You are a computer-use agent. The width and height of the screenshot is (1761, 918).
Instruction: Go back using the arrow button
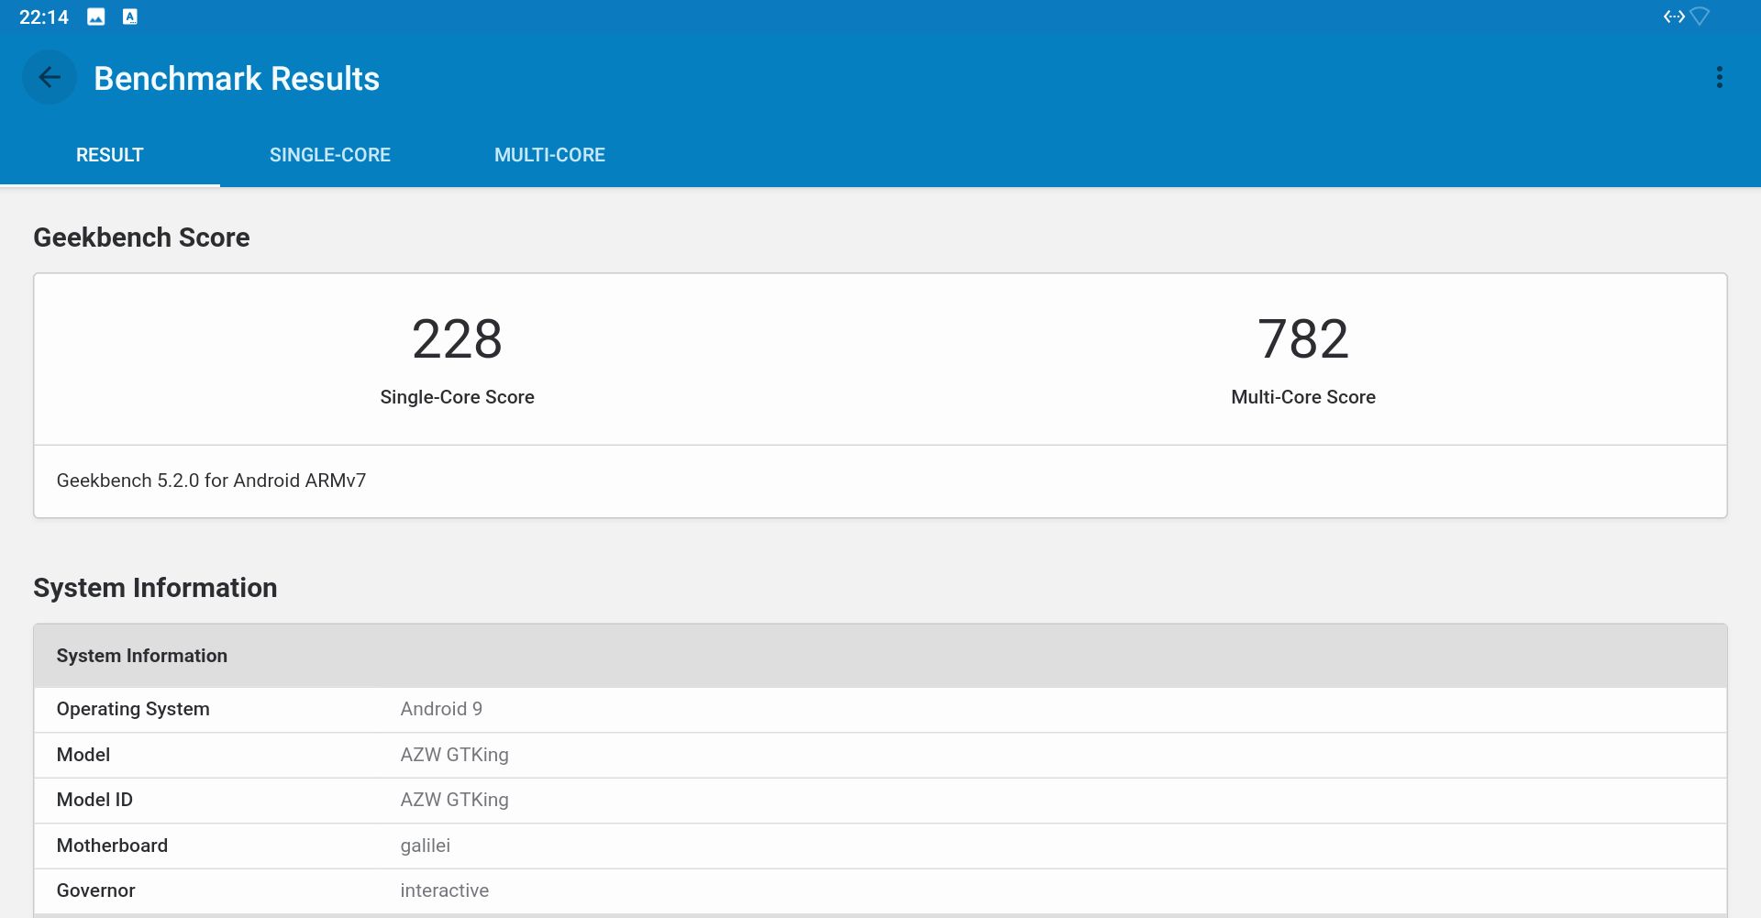(50, 78)
